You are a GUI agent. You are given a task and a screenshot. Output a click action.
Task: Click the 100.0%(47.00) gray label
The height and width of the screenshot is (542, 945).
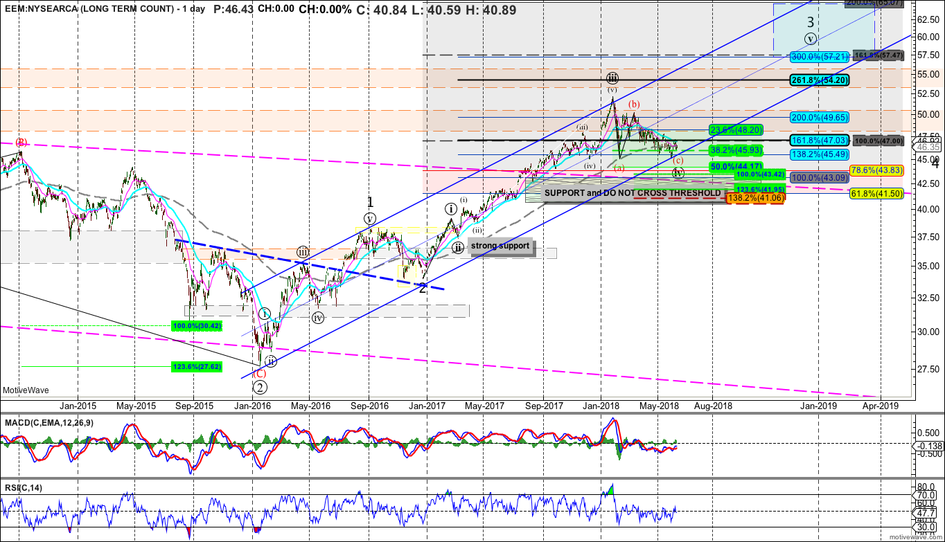click(x=879, y=141)
